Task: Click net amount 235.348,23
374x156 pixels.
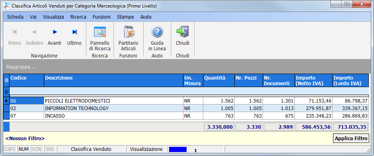Action: 314,116
